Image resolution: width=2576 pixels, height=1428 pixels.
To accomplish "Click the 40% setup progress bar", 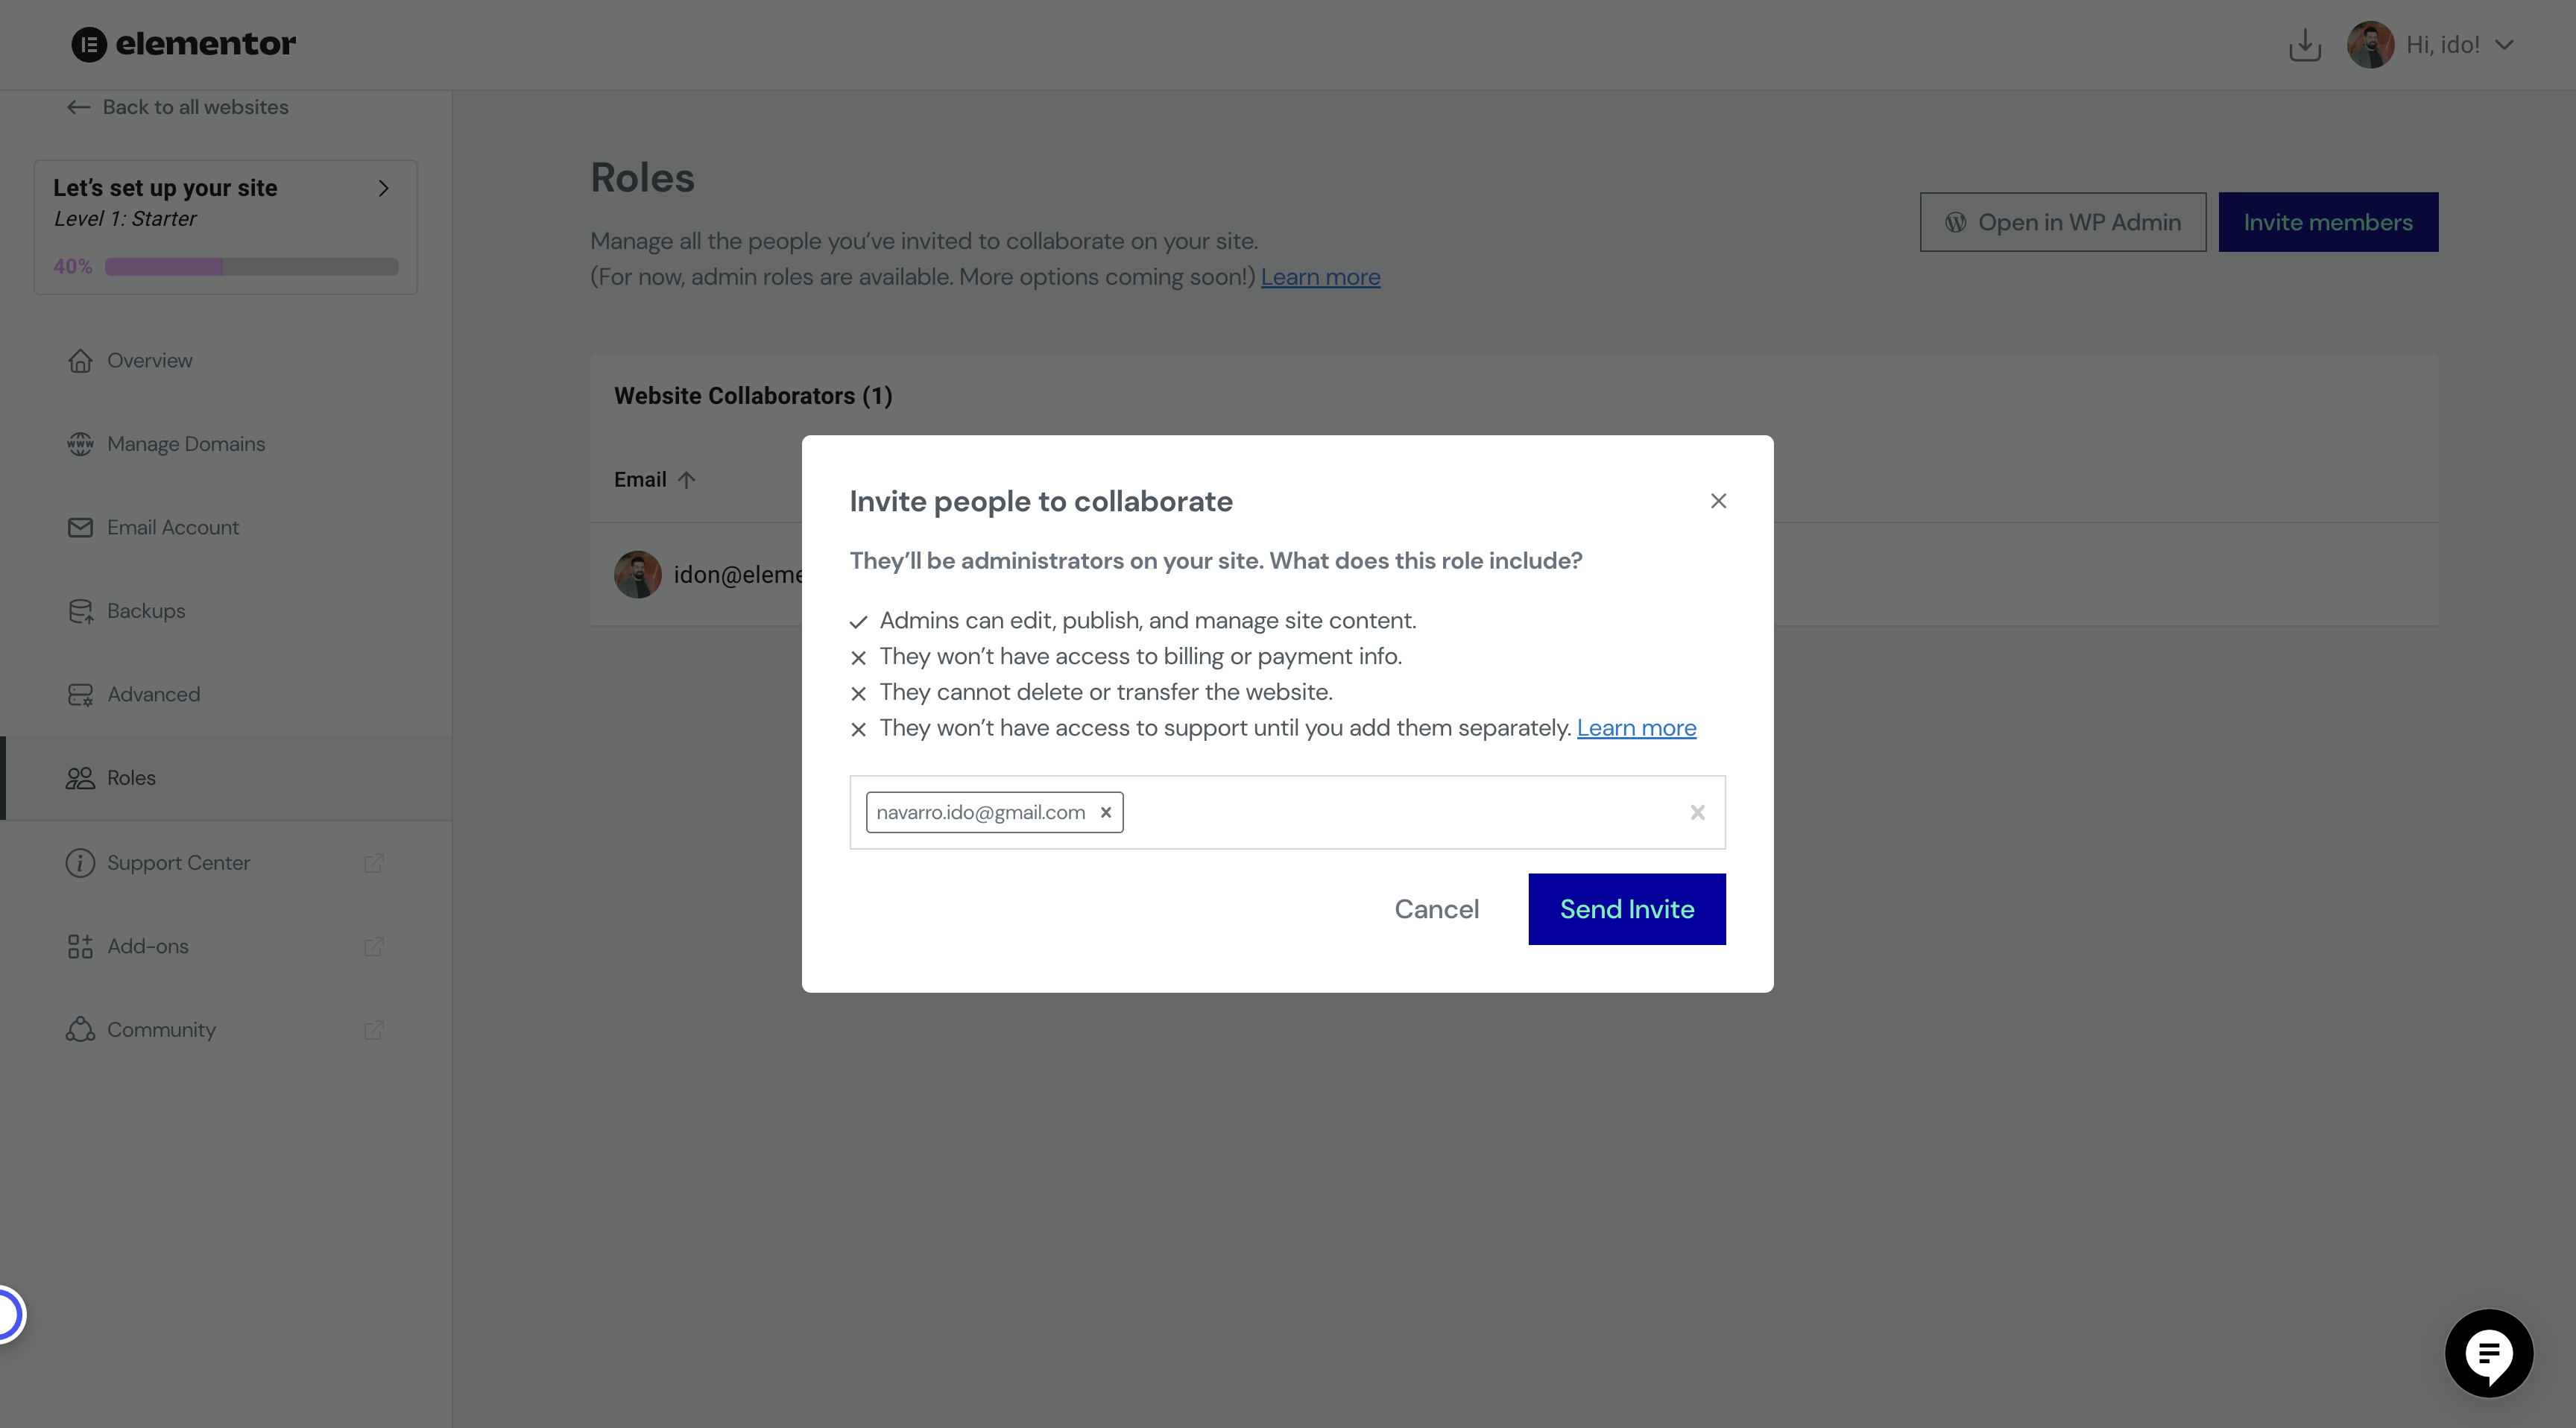I will point(251,266).
